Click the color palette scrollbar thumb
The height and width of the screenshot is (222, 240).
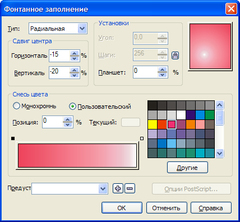tap(220, 118)
